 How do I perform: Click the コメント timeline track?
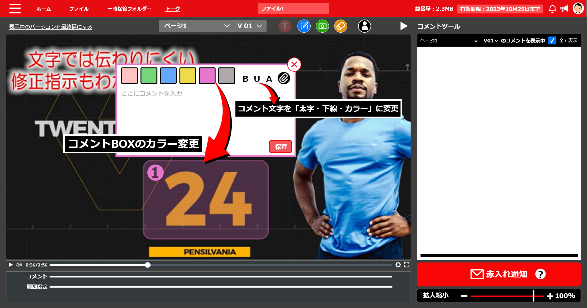(221, 277)
